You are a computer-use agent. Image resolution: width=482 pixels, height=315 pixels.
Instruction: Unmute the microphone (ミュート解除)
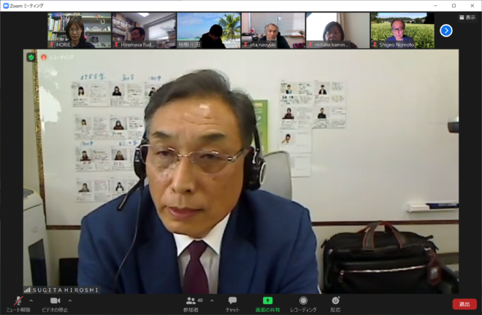click(16, 303)
